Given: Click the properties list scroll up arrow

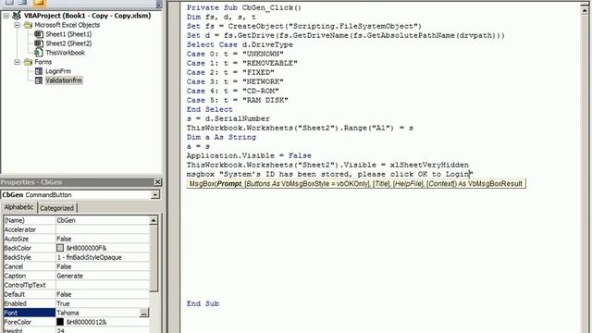Looking at the screenshot, I should [x=154, y=220].
